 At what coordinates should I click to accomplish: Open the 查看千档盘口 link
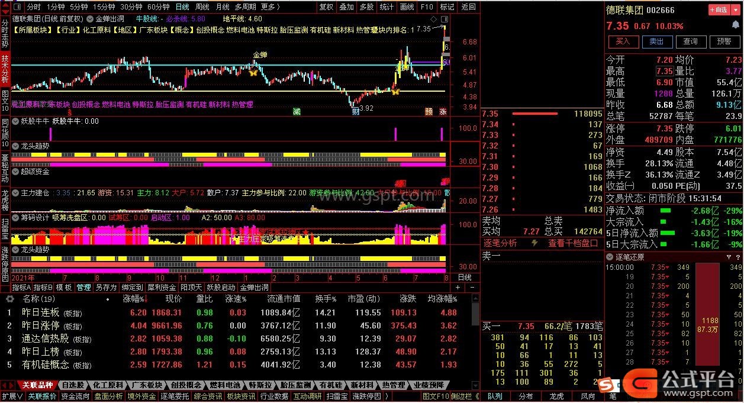coord(573,243)
